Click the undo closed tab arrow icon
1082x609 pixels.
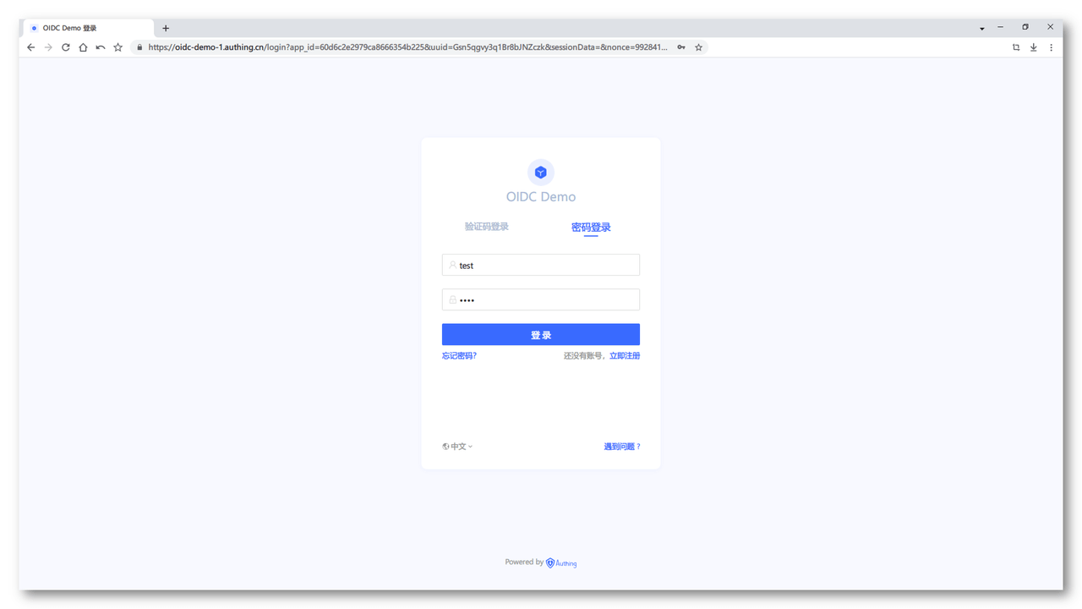pyautogui.click(x=101, y=47)
